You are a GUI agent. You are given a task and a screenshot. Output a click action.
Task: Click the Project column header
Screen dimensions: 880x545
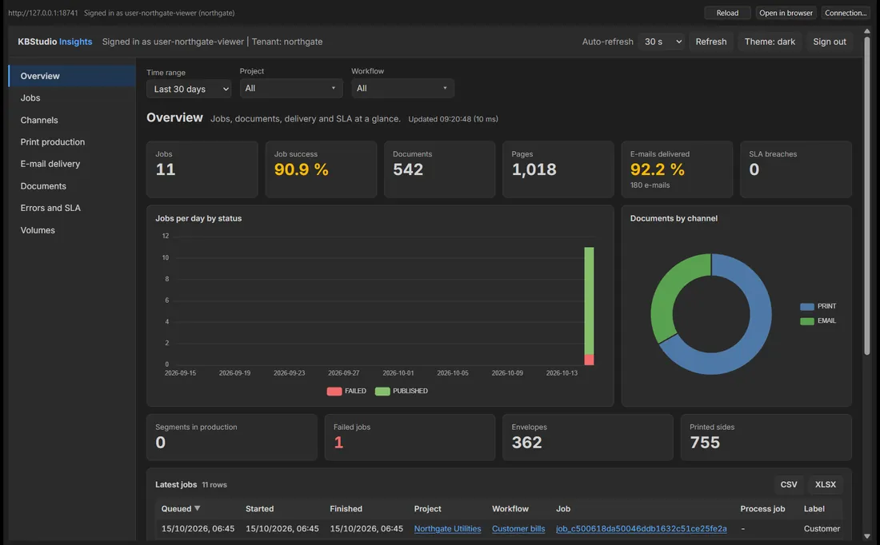tap(428, 508)
